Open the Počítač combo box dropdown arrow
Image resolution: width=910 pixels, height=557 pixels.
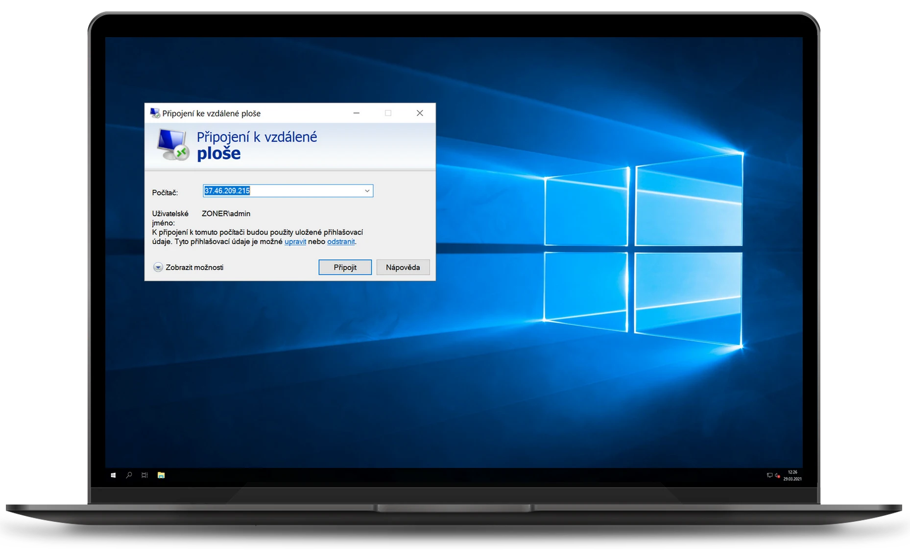point(367,191)
